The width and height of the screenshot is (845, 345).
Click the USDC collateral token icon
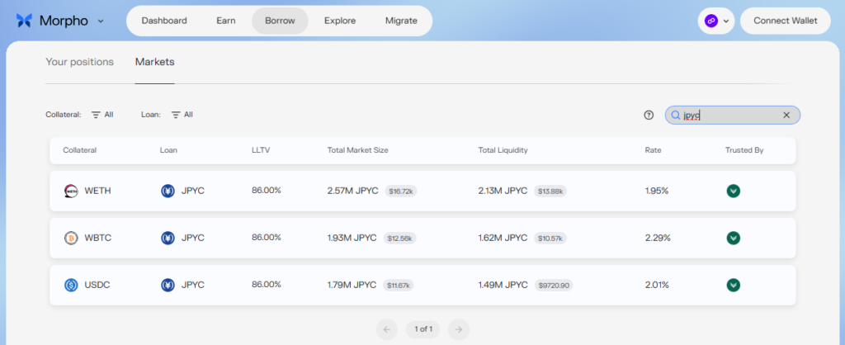click(70, 285)
